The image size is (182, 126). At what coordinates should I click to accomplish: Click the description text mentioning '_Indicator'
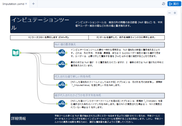coord(117,104)
